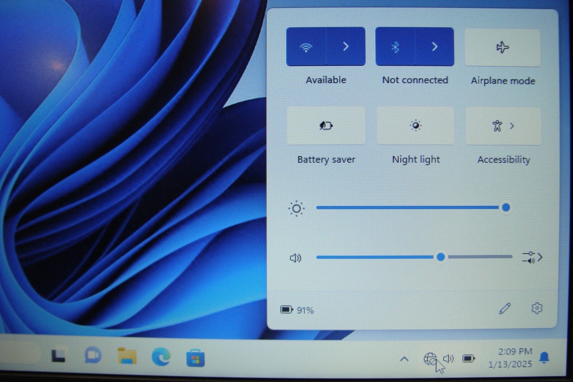Open Task View on the taskbar
The image size is (573, 382).
tap(58, 356)
